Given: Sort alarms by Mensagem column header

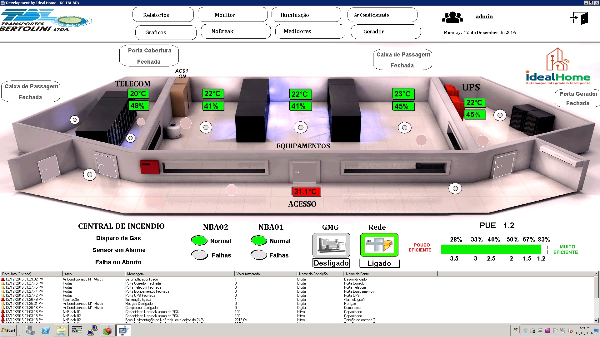Looking at the screenshot, I should click(x=180, y=274).
